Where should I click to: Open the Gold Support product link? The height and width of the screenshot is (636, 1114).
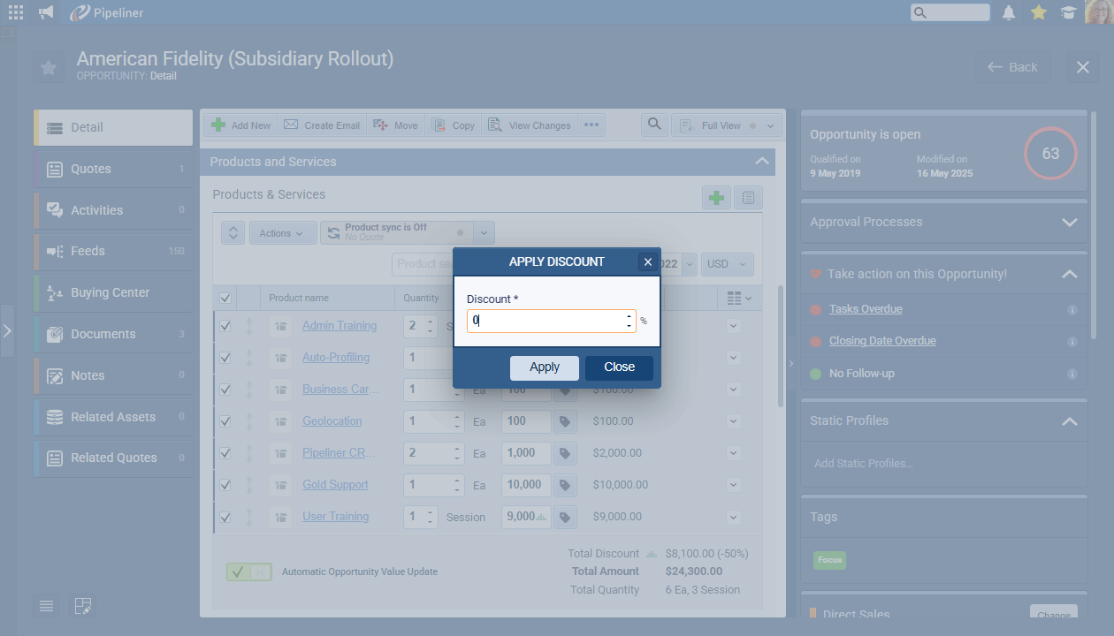pos(335,485)
